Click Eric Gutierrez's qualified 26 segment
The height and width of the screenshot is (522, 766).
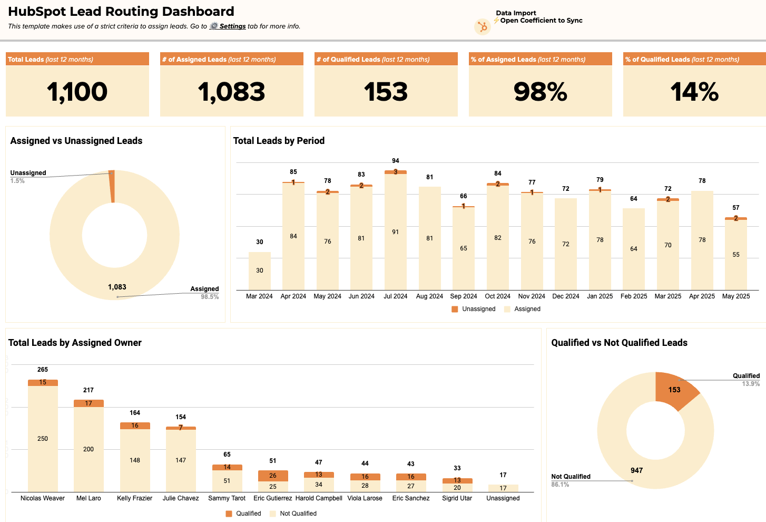pyautogui.click(x=273, y=476)
